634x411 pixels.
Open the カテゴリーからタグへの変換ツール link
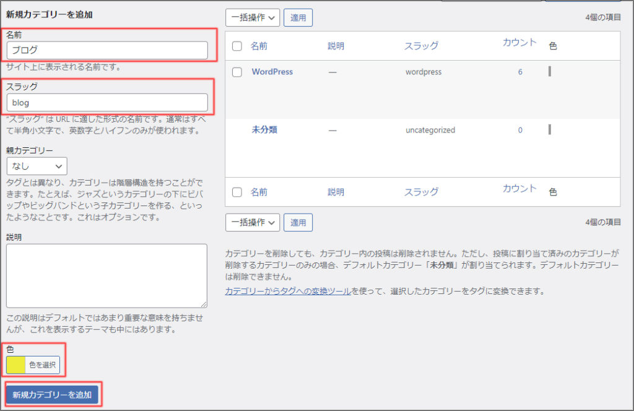[x=288, y=290]
